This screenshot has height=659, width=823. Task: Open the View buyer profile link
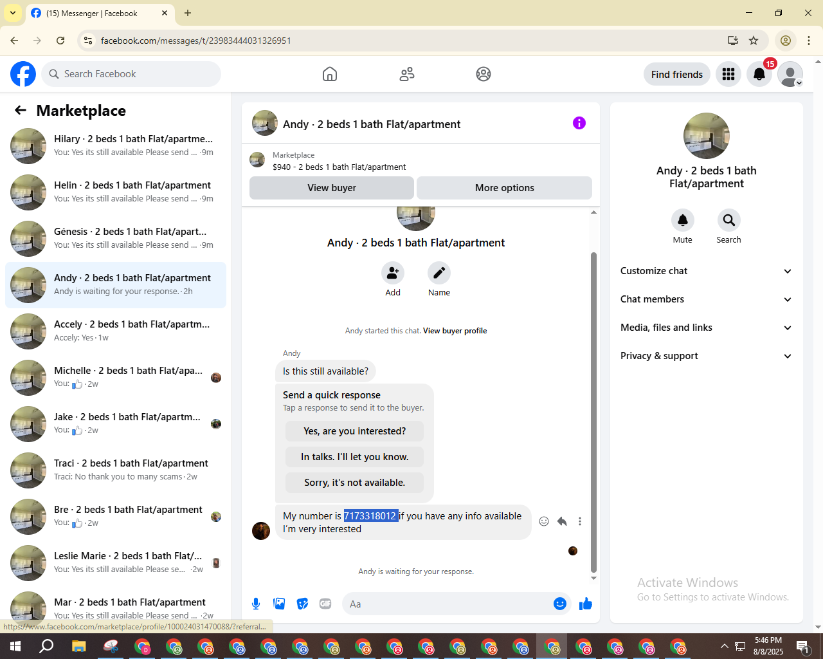pyautogui.click(x=455, y=331)
